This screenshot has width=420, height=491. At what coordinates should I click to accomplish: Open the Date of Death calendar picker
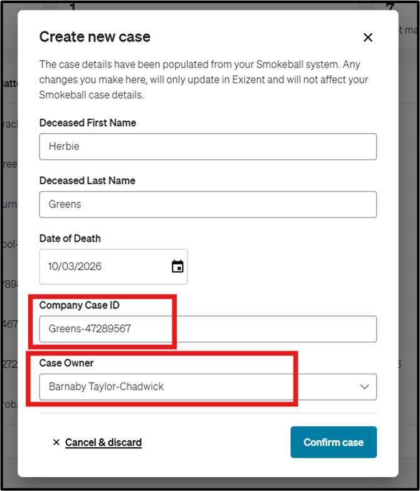pos(177,267)
